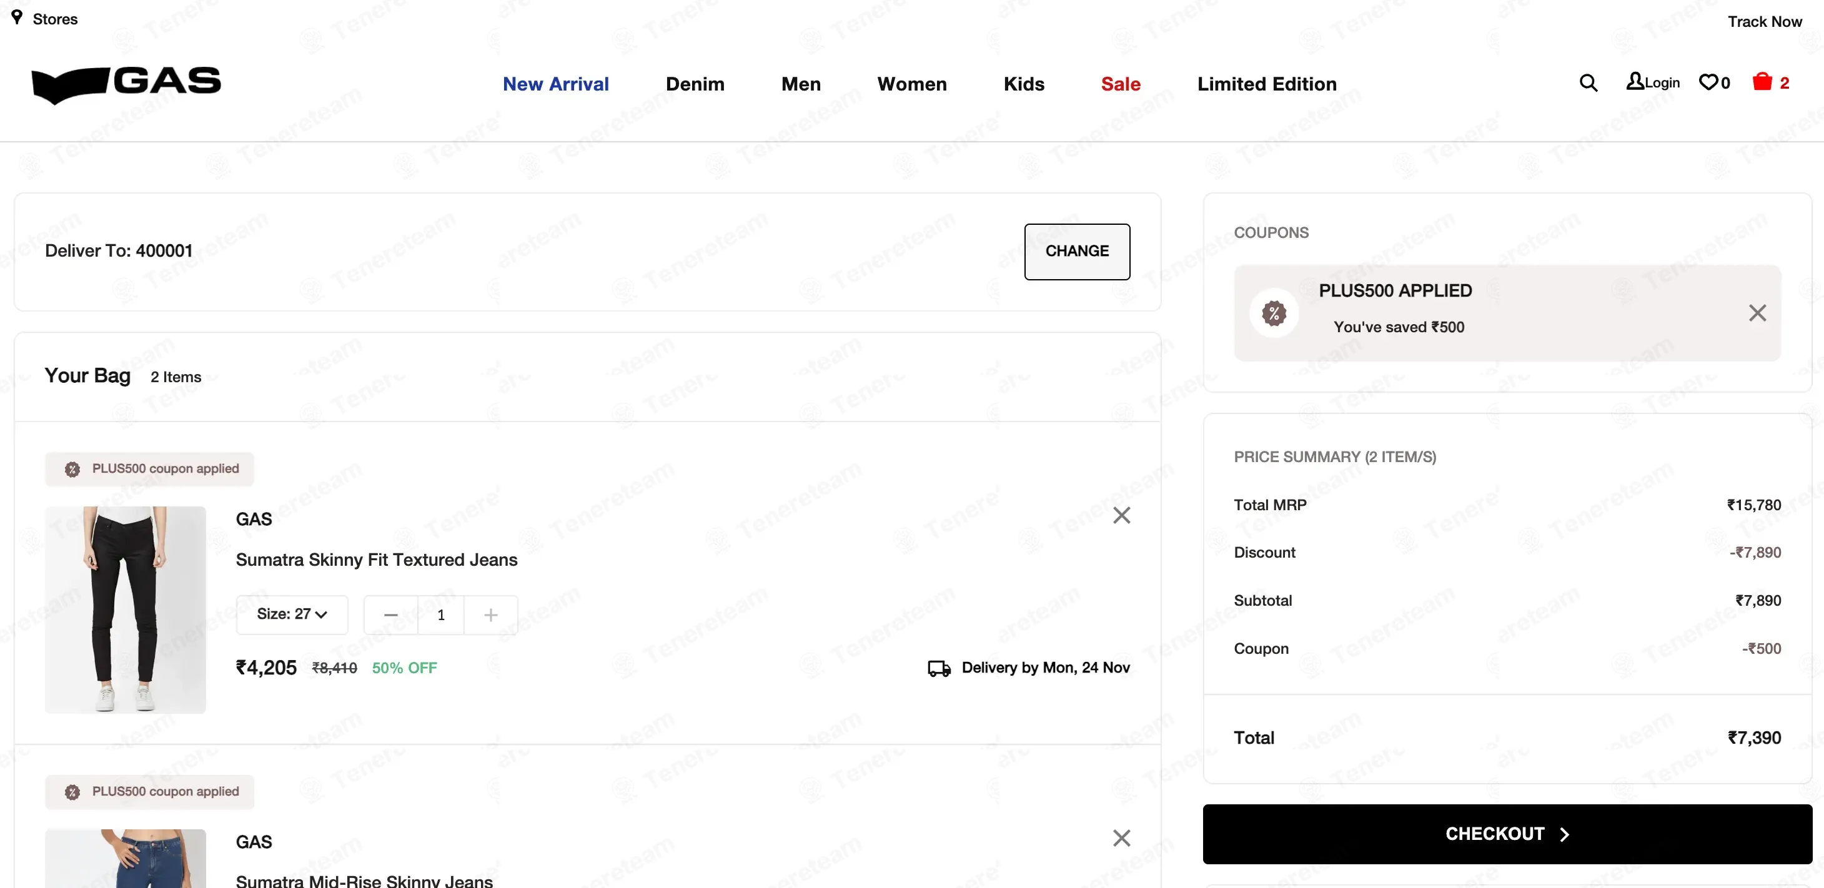Click the delivery truck icon
The height and width of the screenshot is (888, 1824).
939,668
